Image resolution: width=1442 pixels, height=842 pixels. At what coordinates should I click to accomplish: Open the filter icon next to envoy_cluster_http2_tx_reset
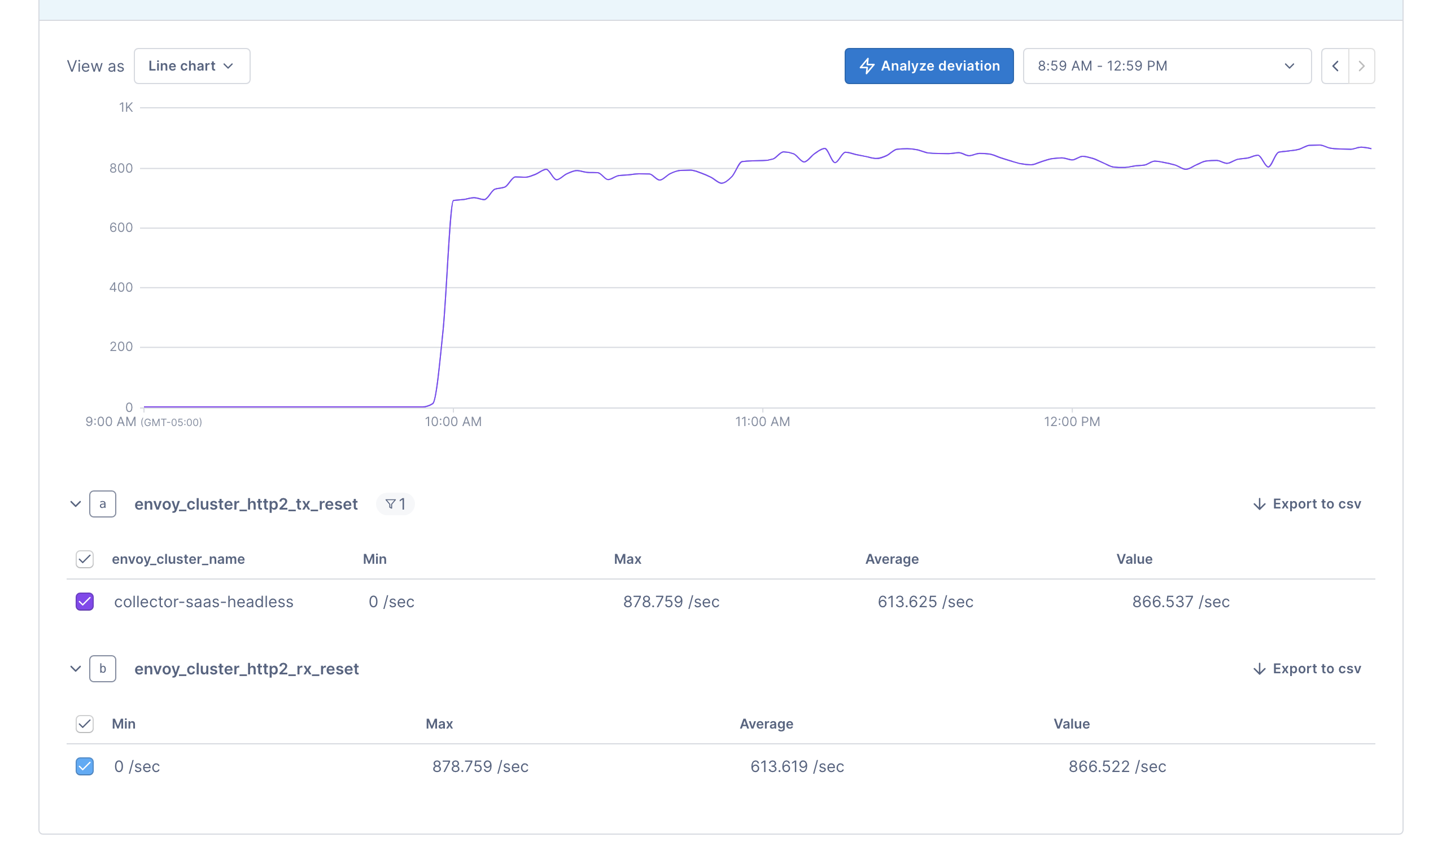point(395,504)
